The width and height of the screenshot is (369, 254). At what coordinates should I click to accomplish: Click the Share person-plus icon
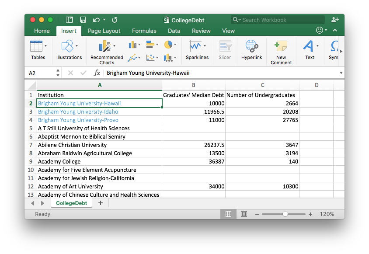335,20
